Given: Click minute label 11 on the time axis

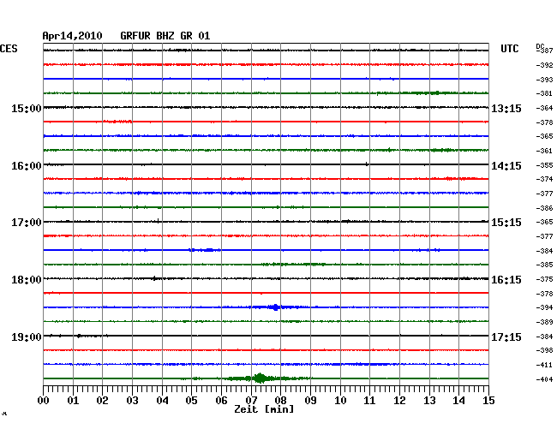Looking at the screenshot, I should [369, 401].
